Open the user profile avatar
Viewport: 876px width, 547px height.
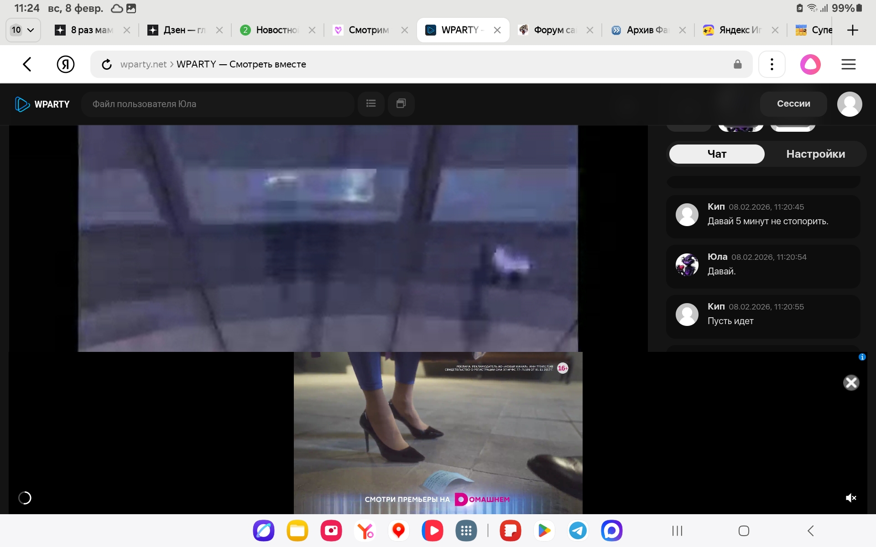(849, 104)
